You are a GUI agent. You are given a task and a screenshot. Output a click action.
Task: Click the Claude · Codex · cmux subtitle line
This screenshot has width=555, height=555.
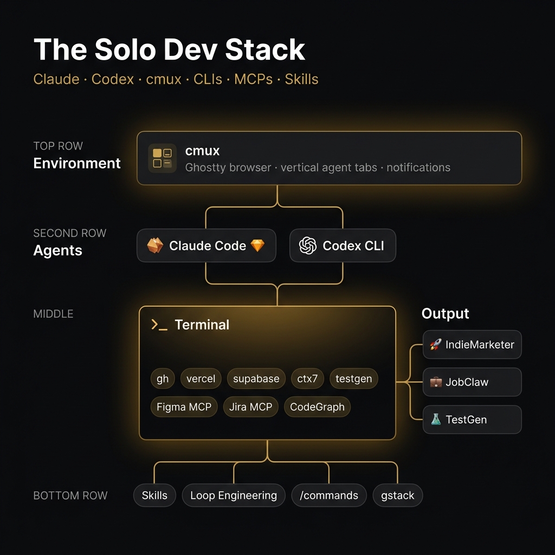176,79
